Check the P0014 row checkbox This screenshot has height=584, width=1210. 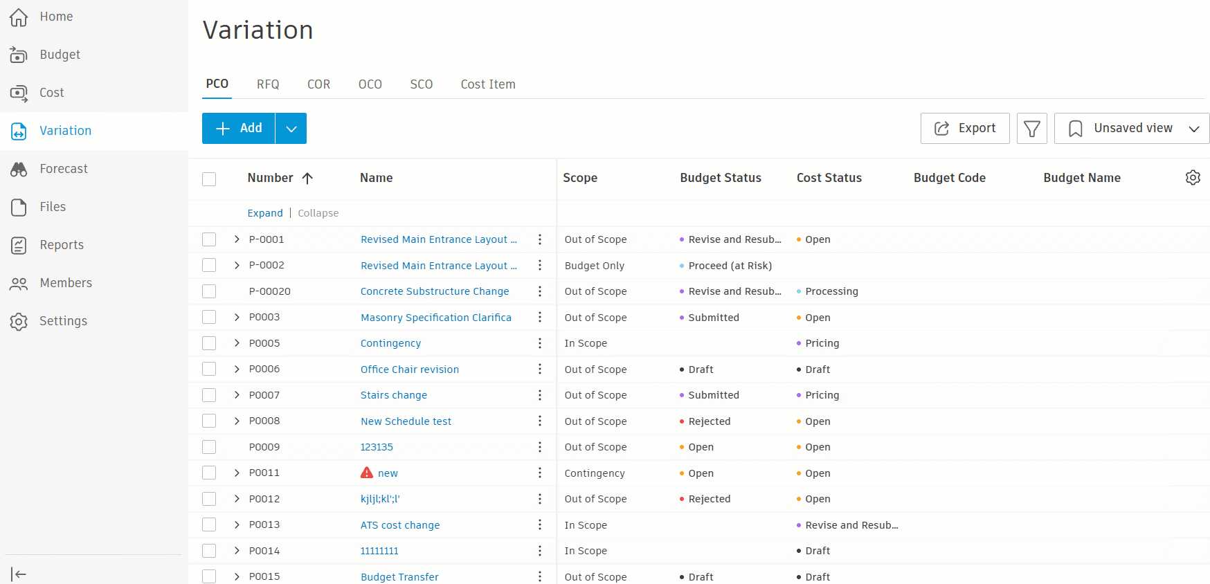pos(209,551)
